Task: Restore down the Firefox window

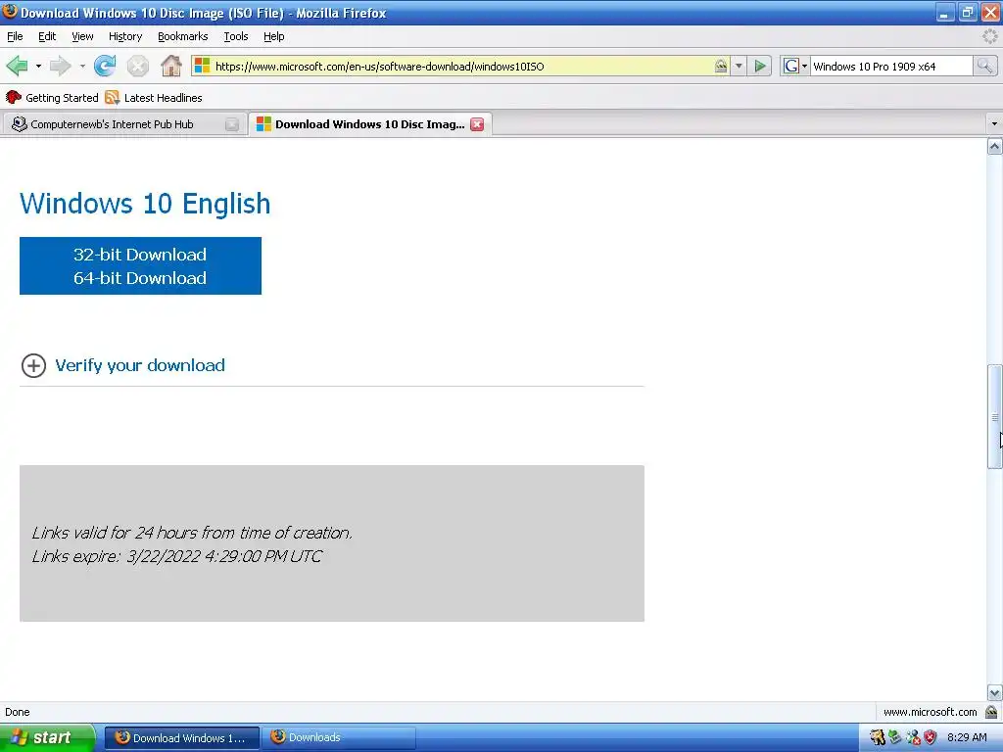Action: 967,13
